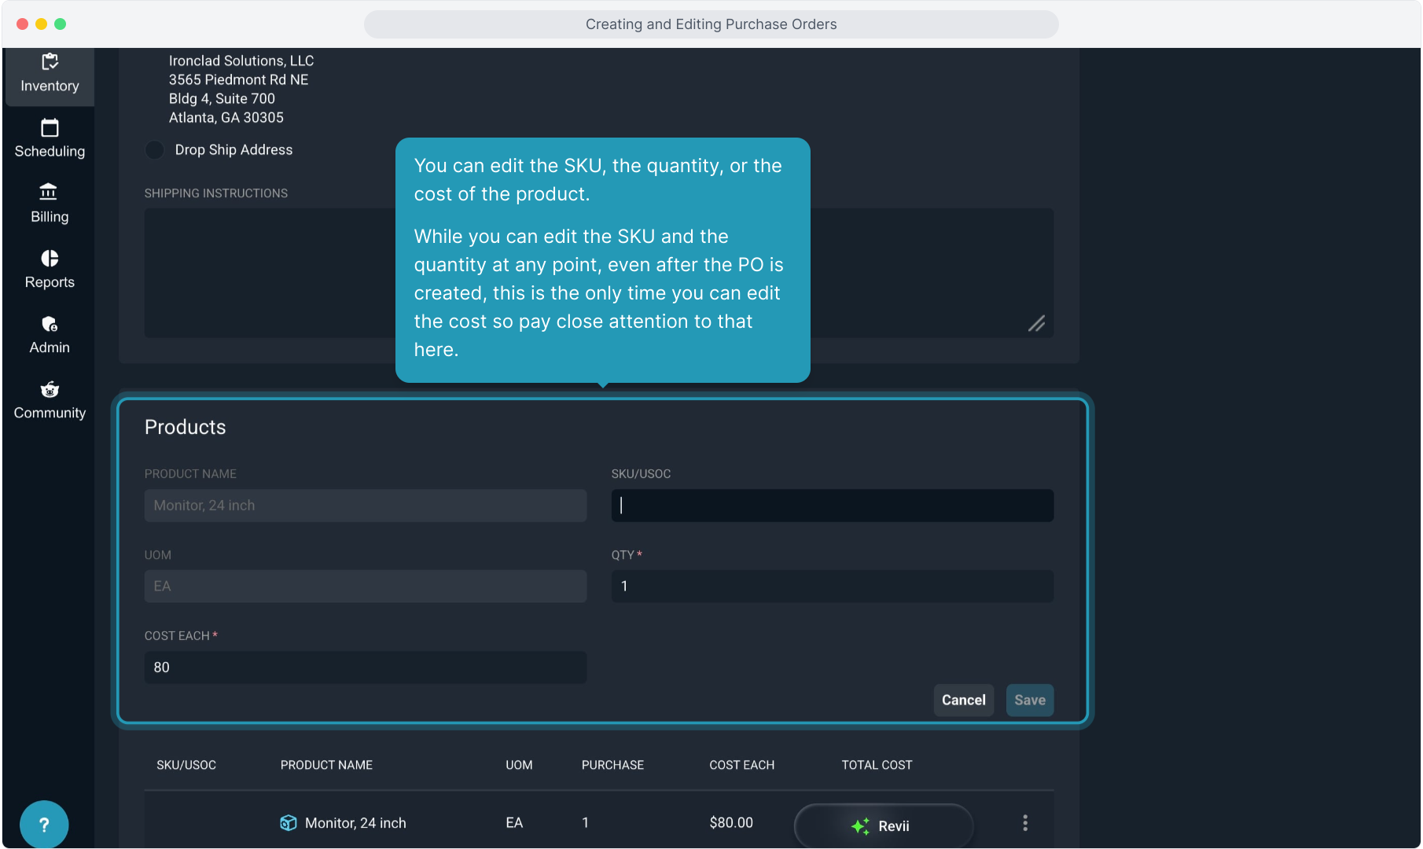Save the product changes
Image resolution: width=1423 pixels, height=849 pixels.
[1029, 700]
